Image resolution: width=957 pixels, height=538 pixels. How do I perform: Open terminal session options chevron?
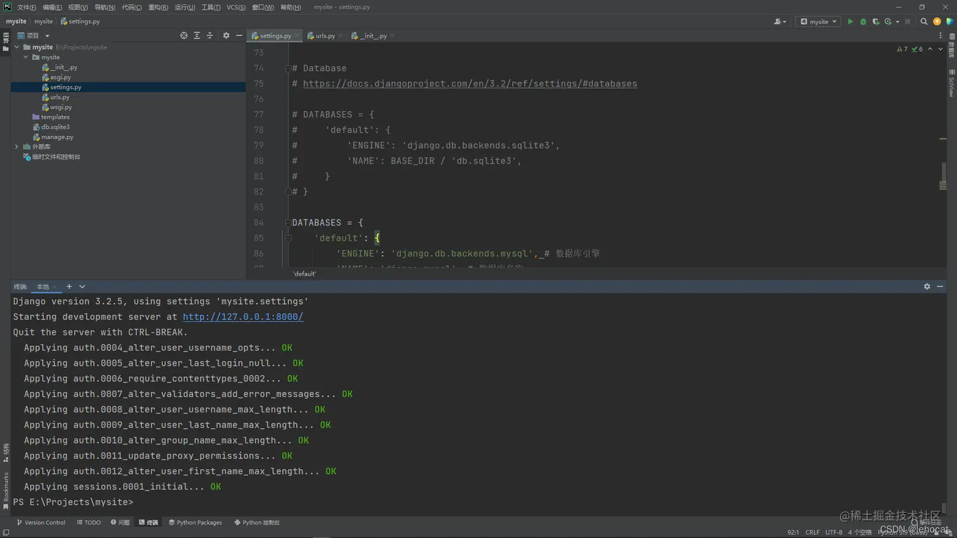click(82, 286)
